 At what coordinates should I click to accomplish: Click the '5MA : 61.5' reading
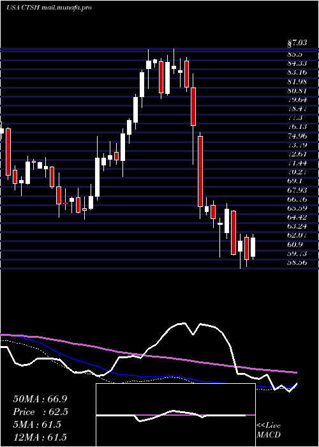(x=37, y=425)
